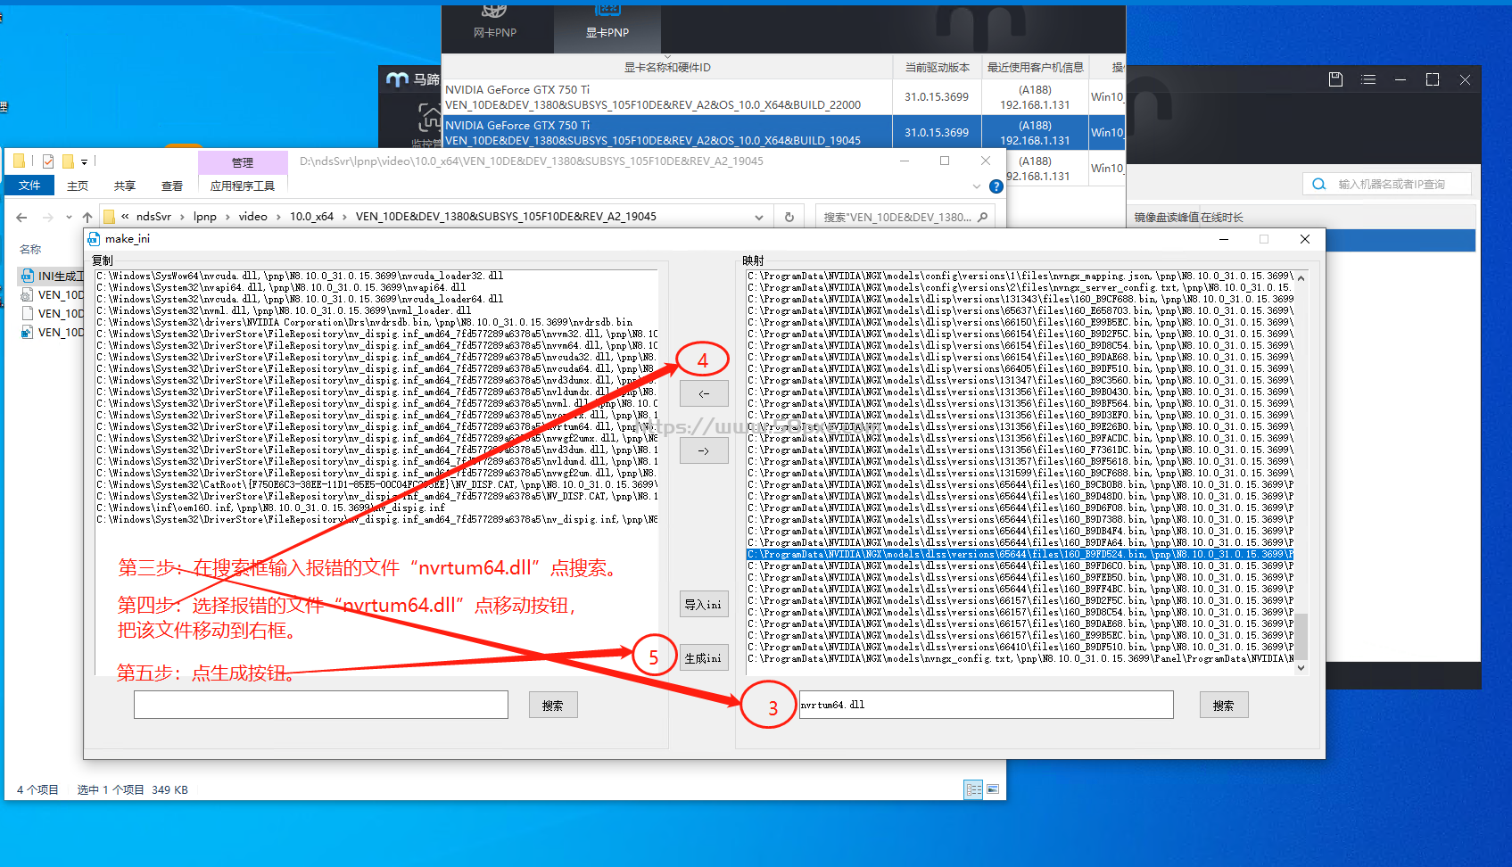Open the 查看 ribbon tab
1512x867 pixels.
pyautogui.click(x=172, y=186)
